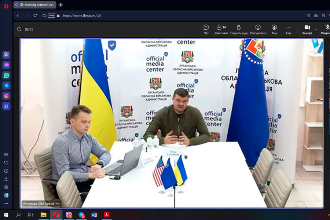Open reactions menu (Реагировать)
330x220 pixels.
point(258,29)
